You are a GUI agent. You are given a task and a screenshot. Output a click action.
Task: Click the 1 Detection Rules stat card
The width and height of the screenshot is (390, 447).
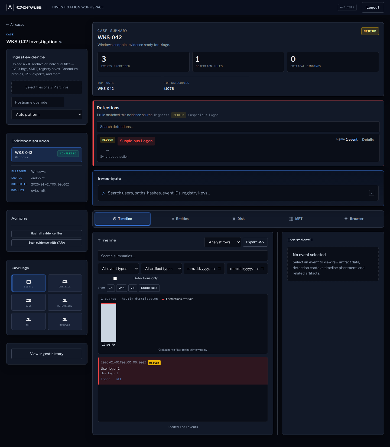tap(238, 62)
